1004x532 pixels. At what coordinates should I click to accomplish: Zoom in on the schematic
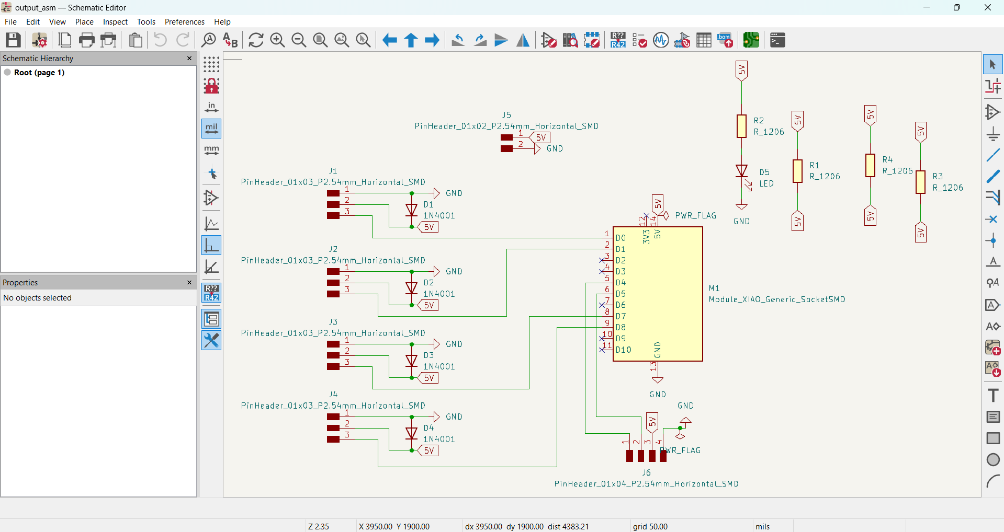point(277,40)
